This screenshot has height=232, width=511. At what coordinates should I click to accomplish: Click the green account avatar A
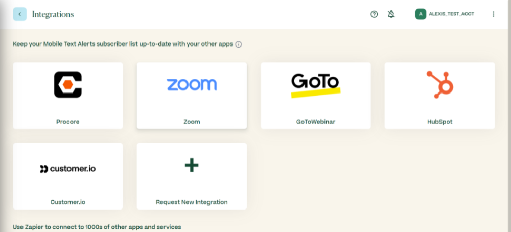click(421, 14)
